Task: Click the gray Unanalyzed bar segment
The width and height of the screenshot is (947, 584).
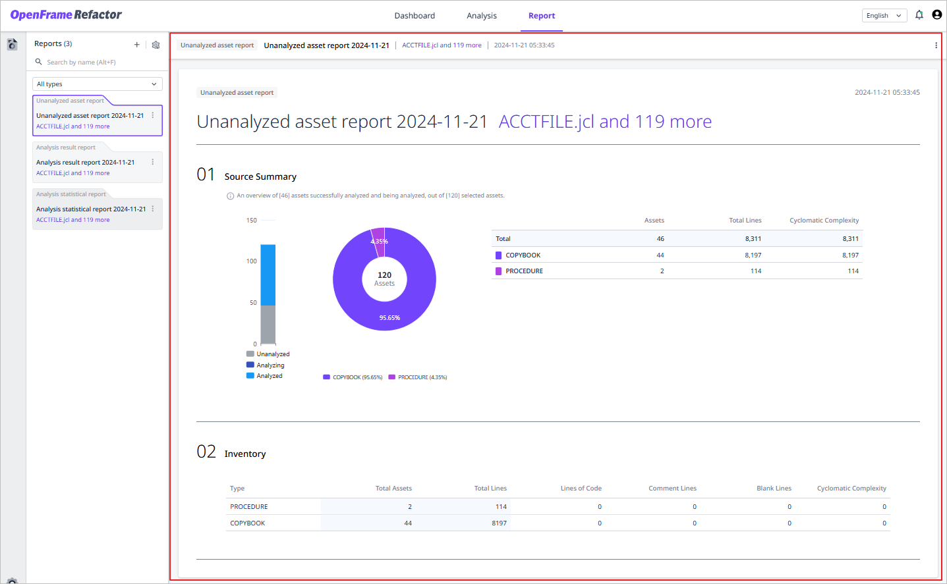Action: click(x=268, y=325)
